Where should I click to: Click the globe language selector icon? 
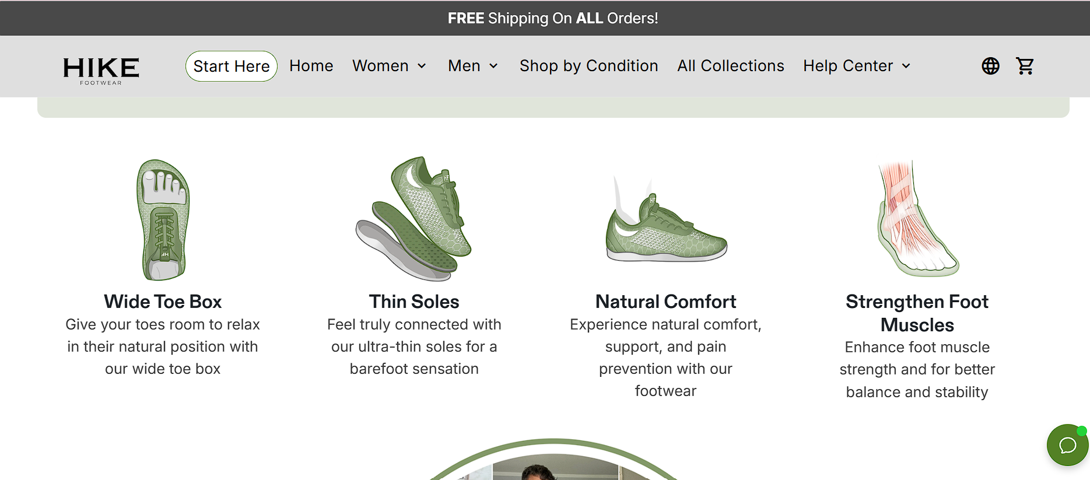990,66
